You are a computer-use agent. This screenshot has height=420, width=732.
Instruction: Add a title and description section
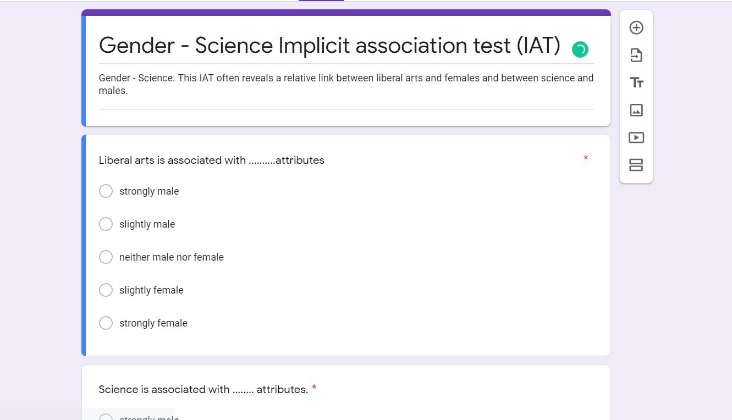pos(636,82)
